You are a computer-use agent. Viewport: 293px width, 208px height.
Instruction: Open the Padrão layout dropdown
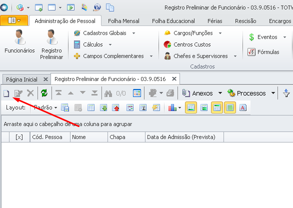[45, 107]
